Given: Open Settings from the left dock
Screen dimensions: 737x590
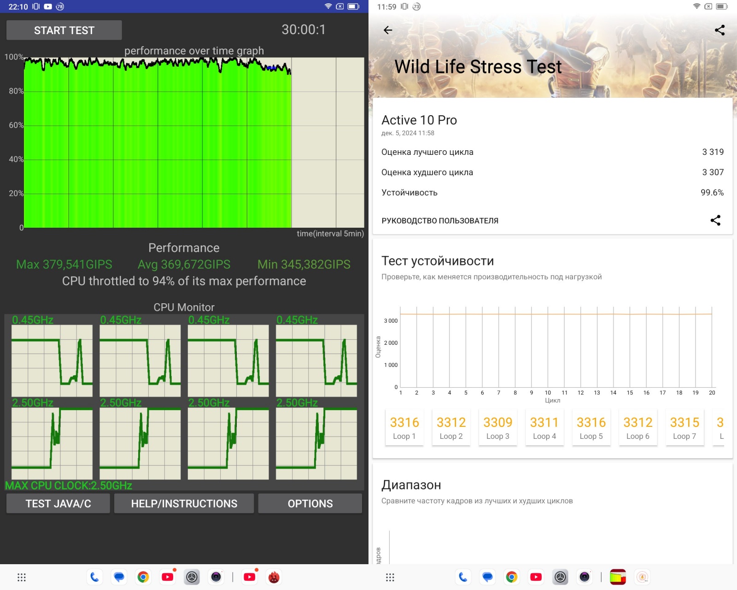Looking at the screenshot, I should pyautogui.click(x=192, y=577).
